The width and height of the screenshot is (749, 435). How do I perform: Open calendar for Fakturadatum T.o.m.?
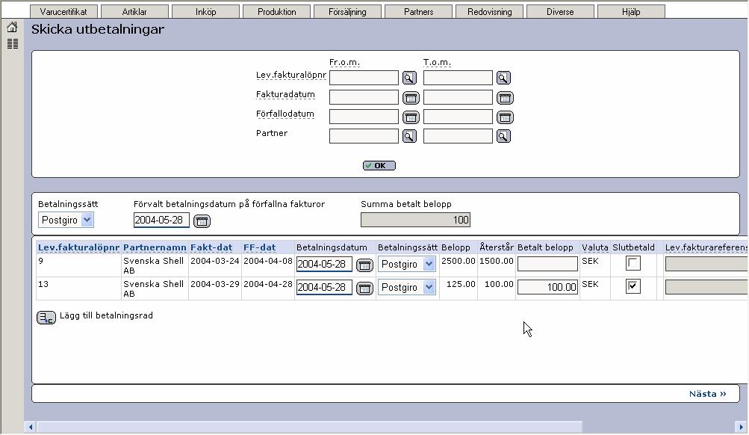pos(505,98)
